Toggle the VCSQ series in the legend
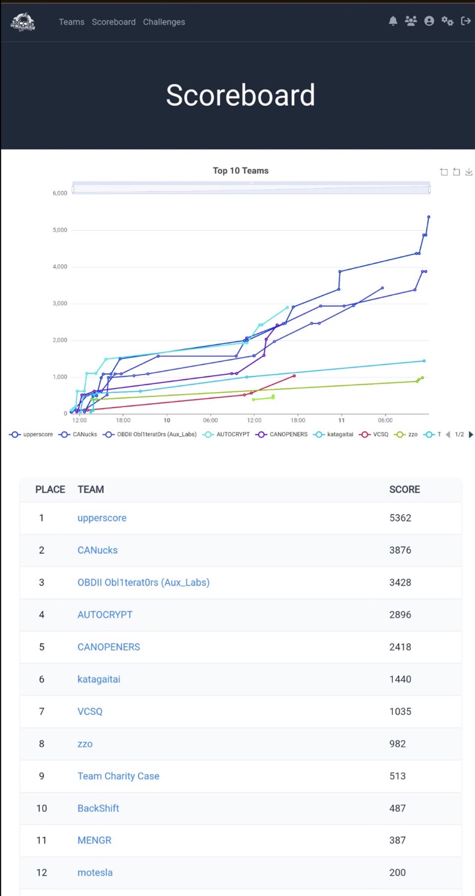The height and width of the screenshot is (896, 475). pyautogui.click(x=374, y=434)
